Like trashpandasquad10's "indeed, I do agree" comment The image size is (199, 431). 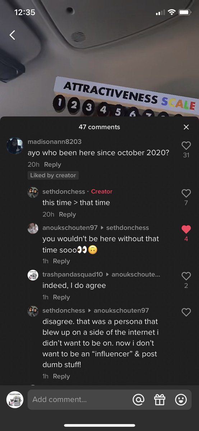186,276
